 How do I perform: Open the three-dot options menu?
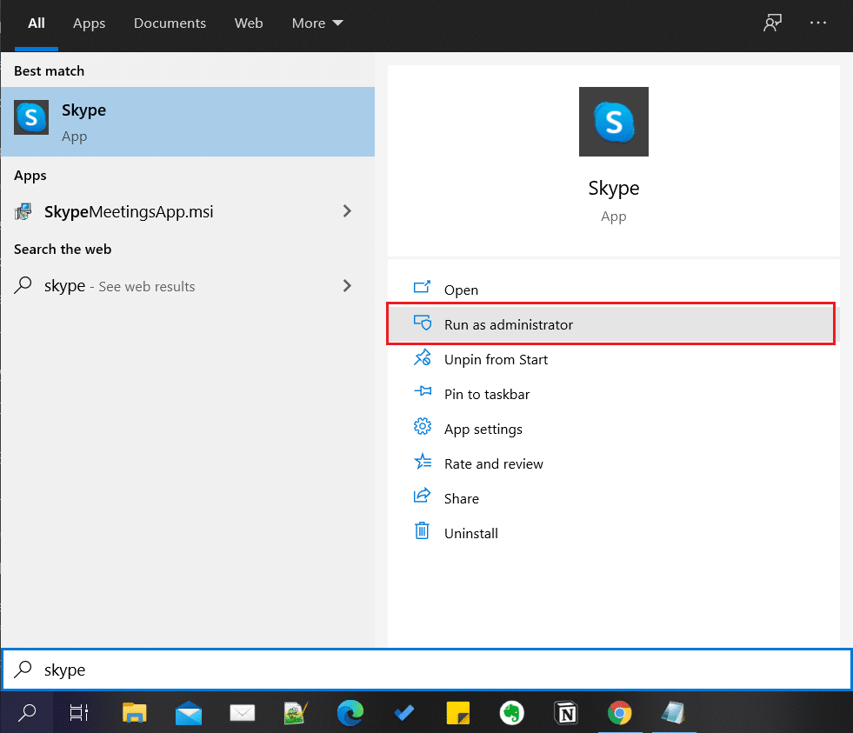[x=818, y=23]
